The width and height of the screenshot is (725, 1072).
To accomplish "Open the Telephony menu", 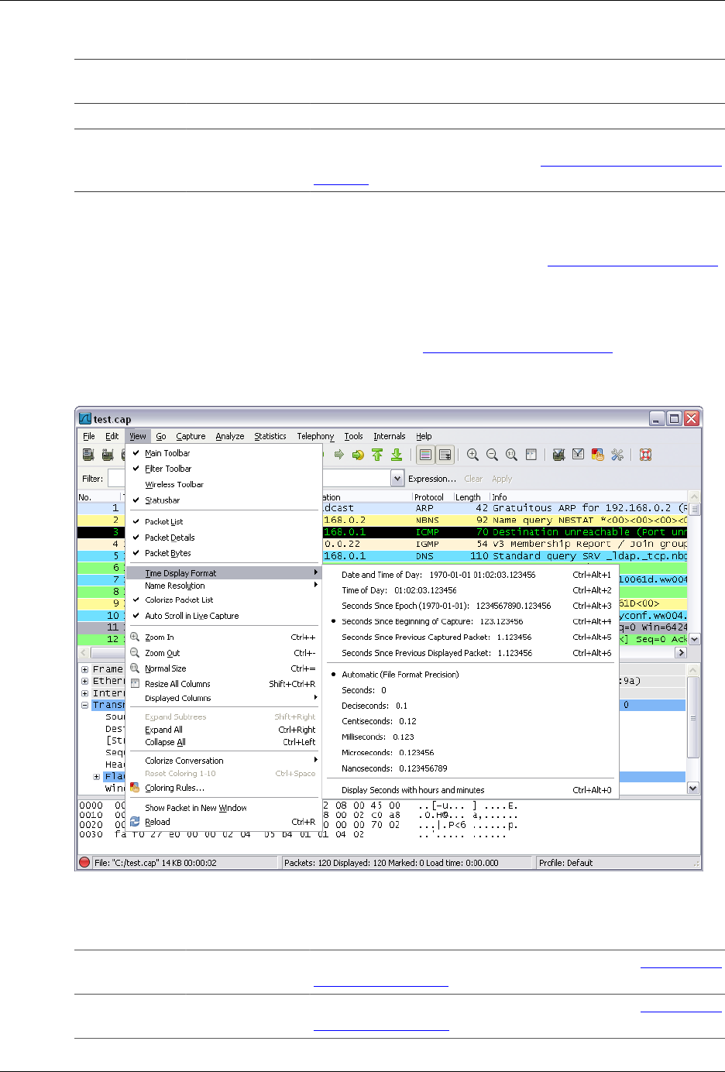I will (315, 436).
